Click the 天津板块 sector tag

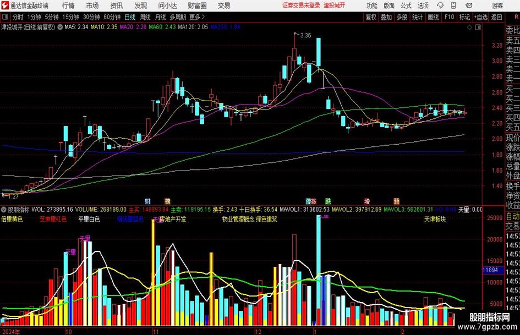pyautogui.click(x=435, y=219)
